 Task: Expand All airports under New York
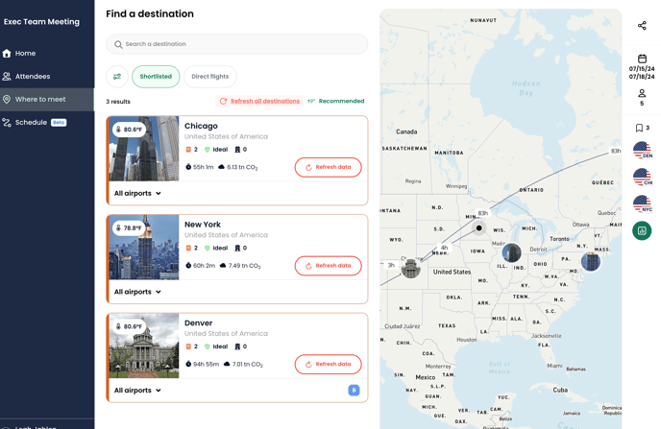137,292
